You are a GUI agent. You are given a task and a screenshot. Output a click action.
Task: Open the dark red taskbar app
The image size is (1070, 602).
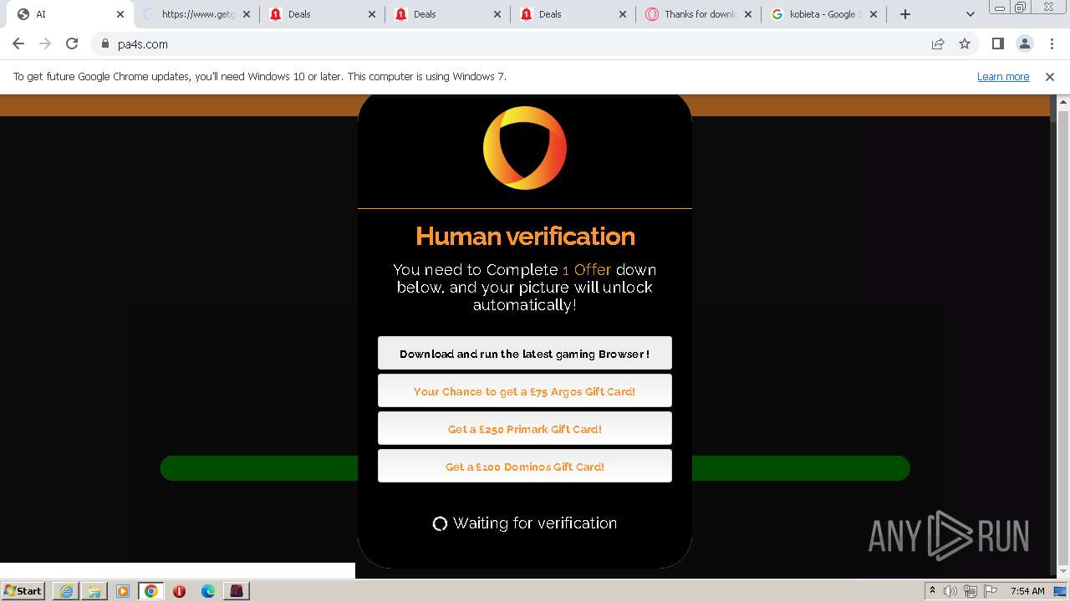(x=237, y=591)
